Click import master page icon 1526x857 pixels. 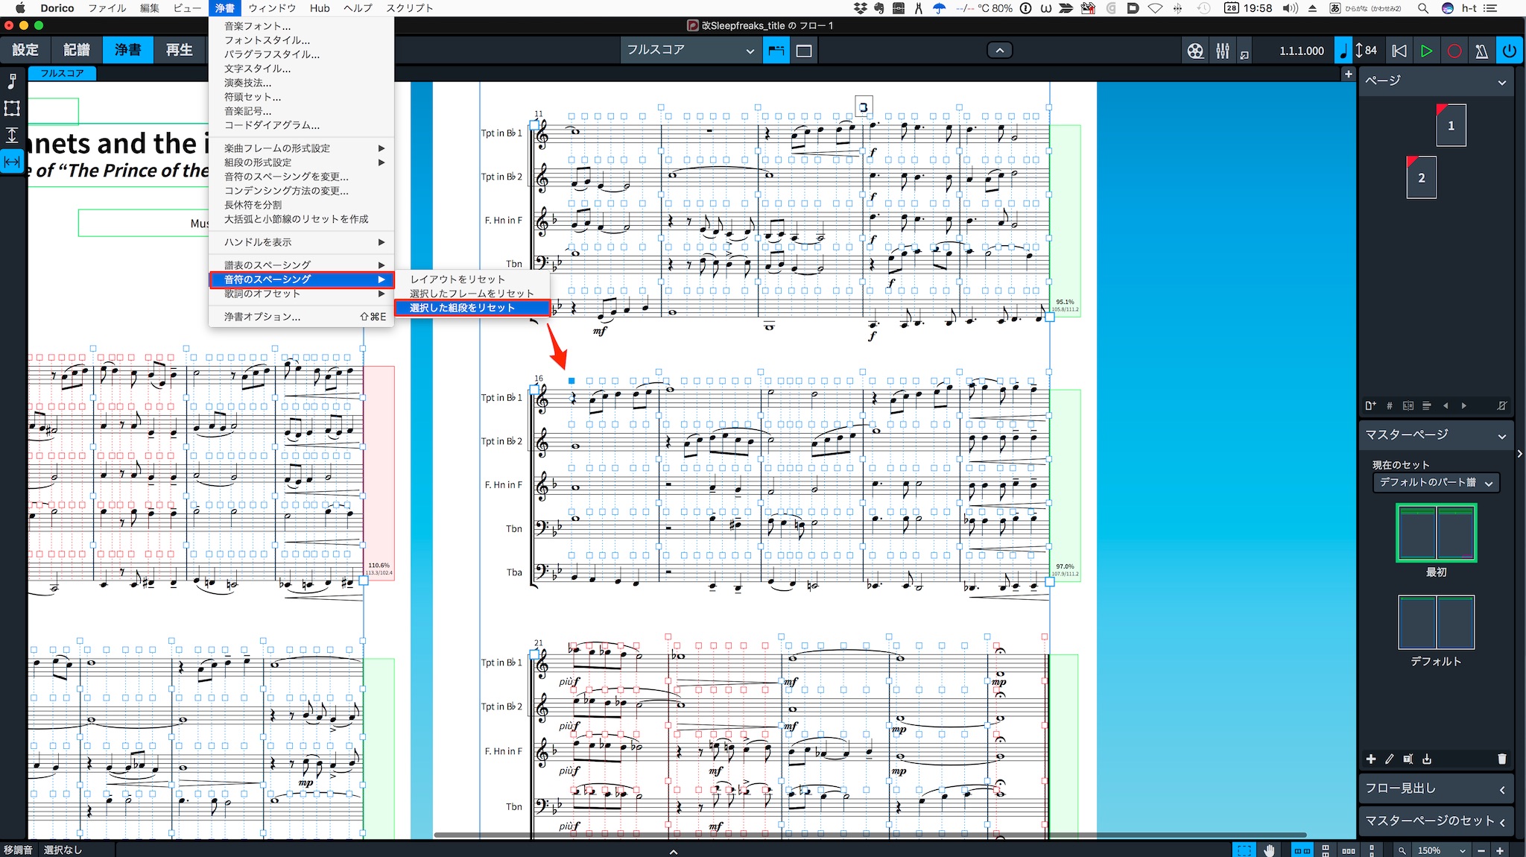(x=1426, y=759)
